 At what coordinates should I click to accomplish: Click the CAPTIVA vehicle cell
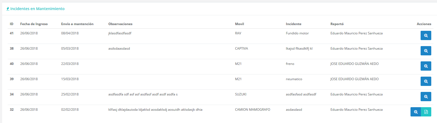click(x=241, y=49)
